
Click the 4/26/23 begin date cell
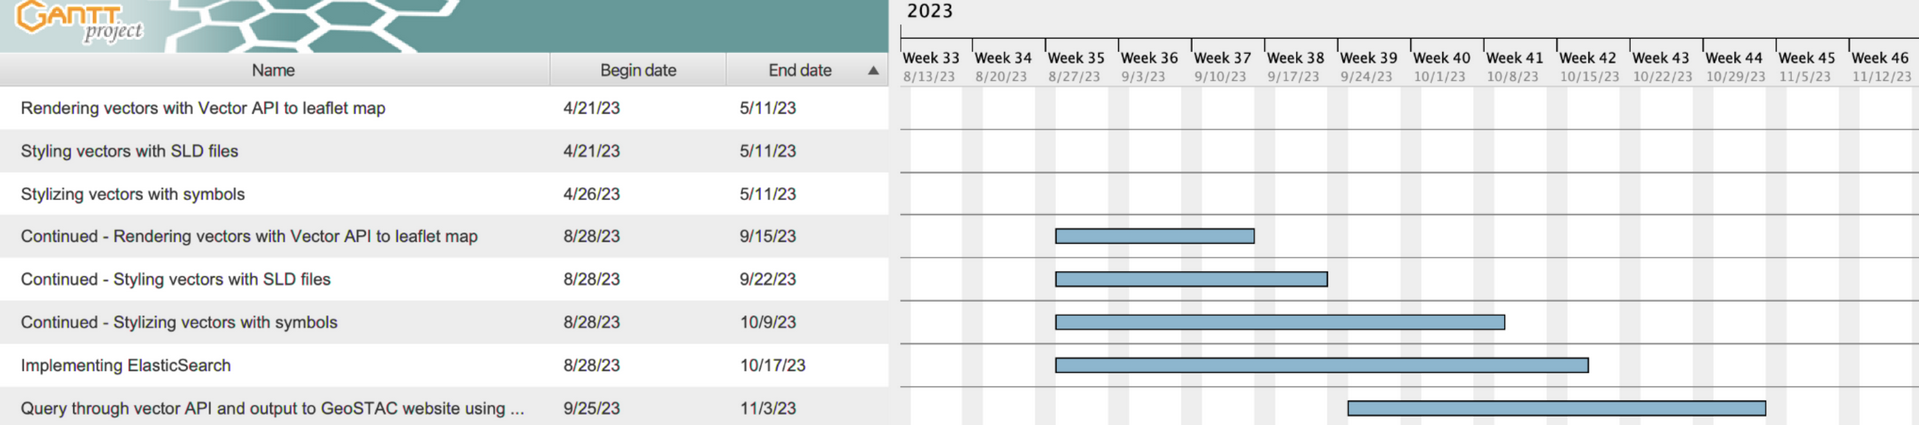(x=591, y=194)
